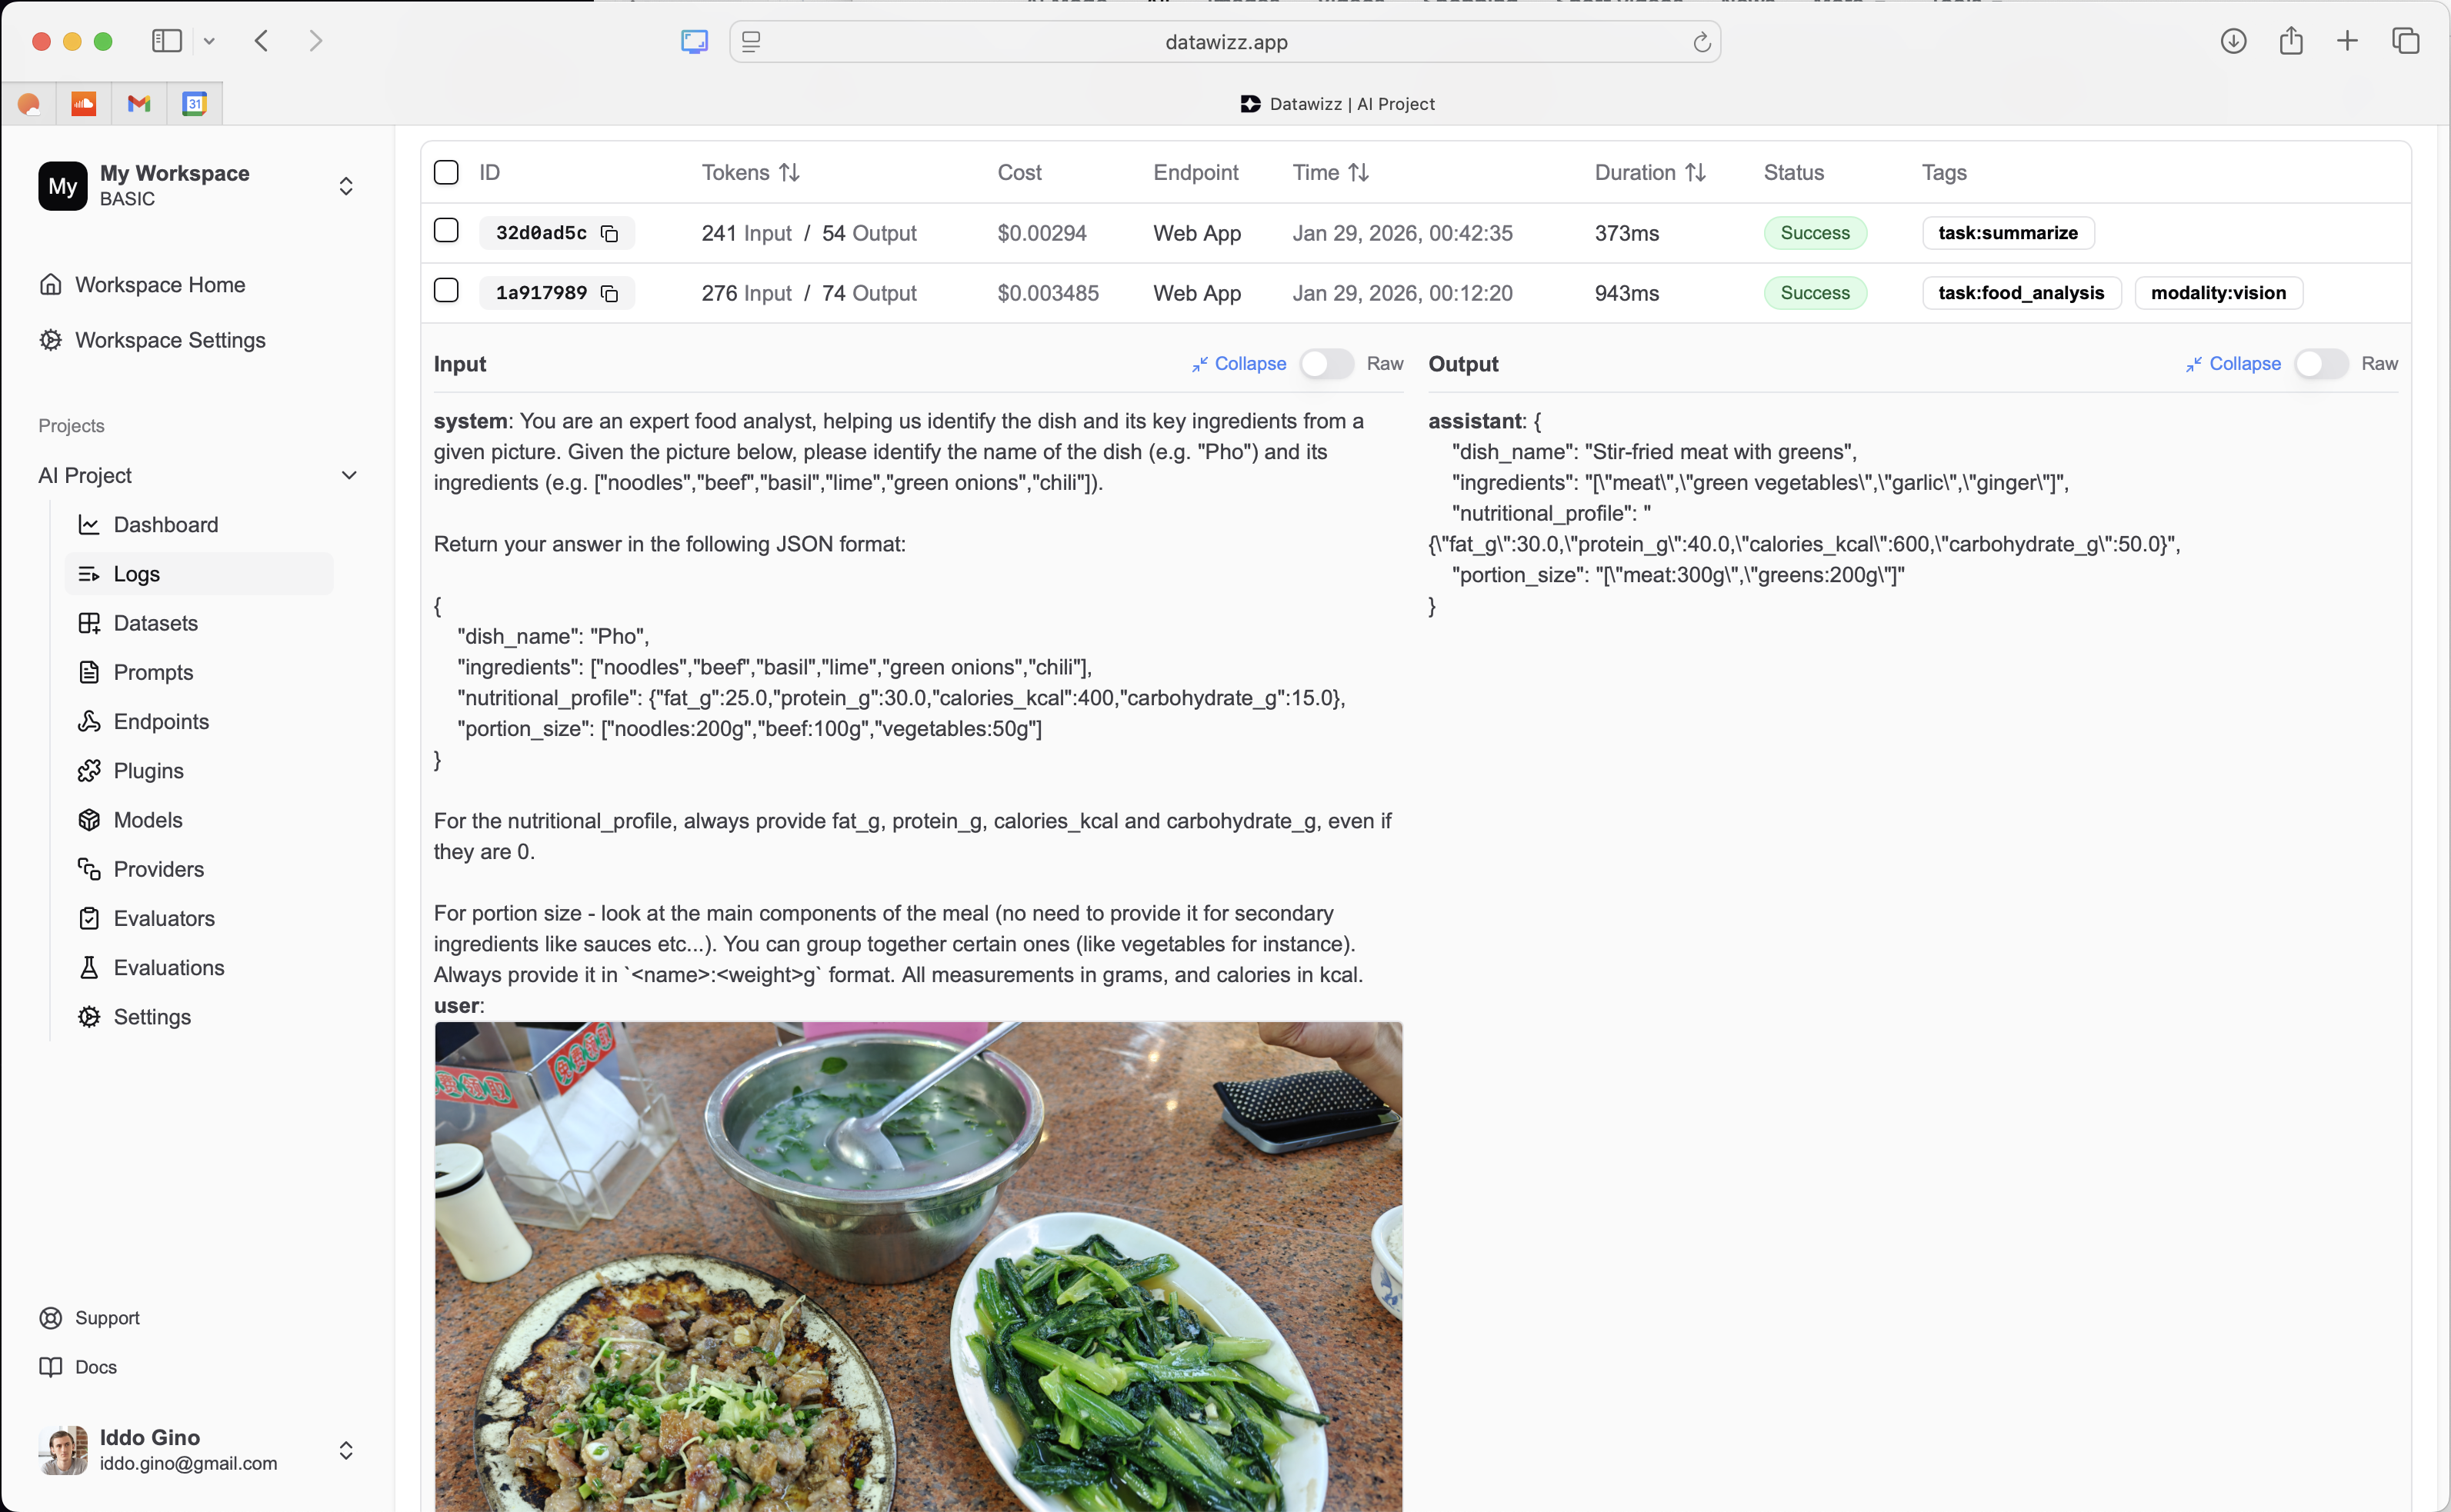Select Providers in the sidebar
The width and height of the screenshot is (2451, 1512).
[158, 869]
